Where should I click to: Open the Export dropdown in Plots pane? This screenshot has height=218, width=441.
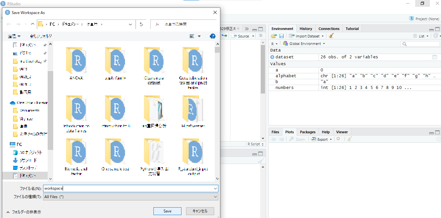(322, 139)
